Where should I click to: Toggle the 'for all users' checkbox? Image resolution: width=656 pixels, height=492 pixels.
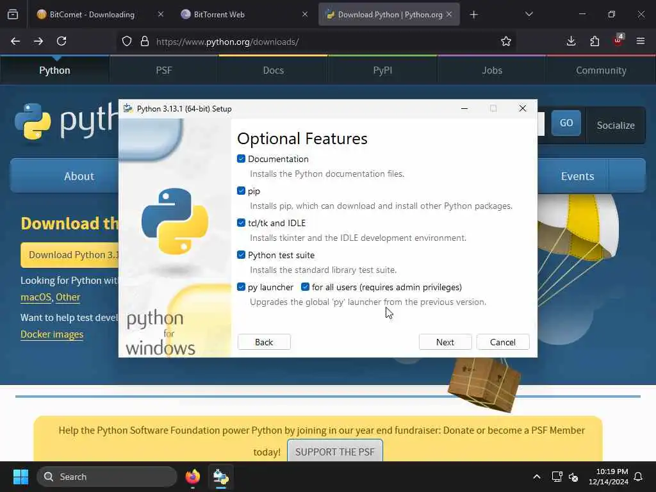305,287
